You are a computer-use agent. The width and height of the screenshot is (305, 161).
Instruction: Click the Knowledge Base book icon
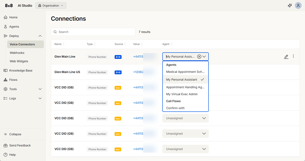(x=5, y=71)
